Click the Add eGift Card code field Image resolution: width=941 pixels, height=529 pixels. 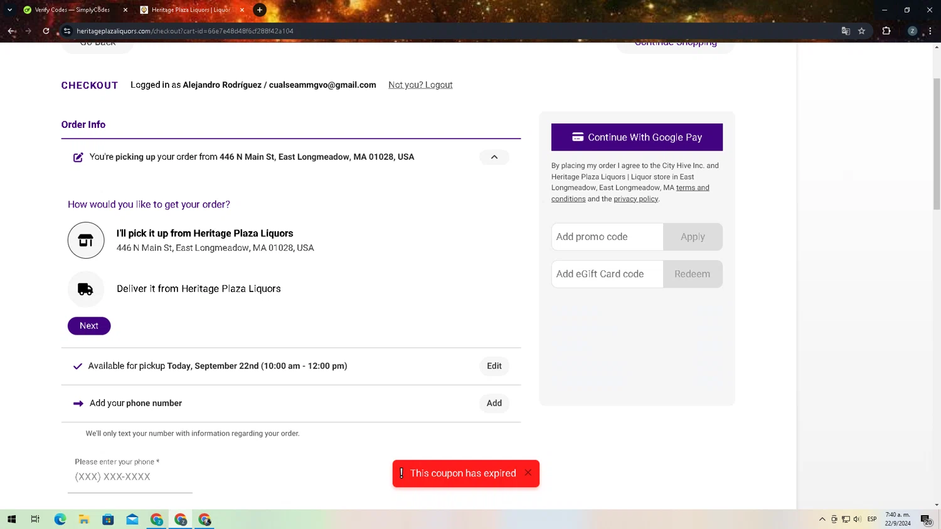tap(607, 274)
